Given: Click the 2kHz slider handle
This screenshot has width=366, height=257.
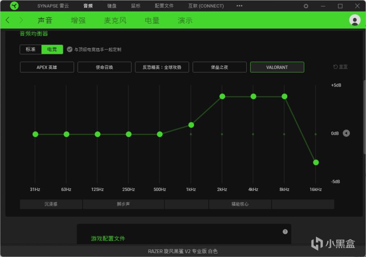Looking at the screenshot, I should tap(222, 96).
